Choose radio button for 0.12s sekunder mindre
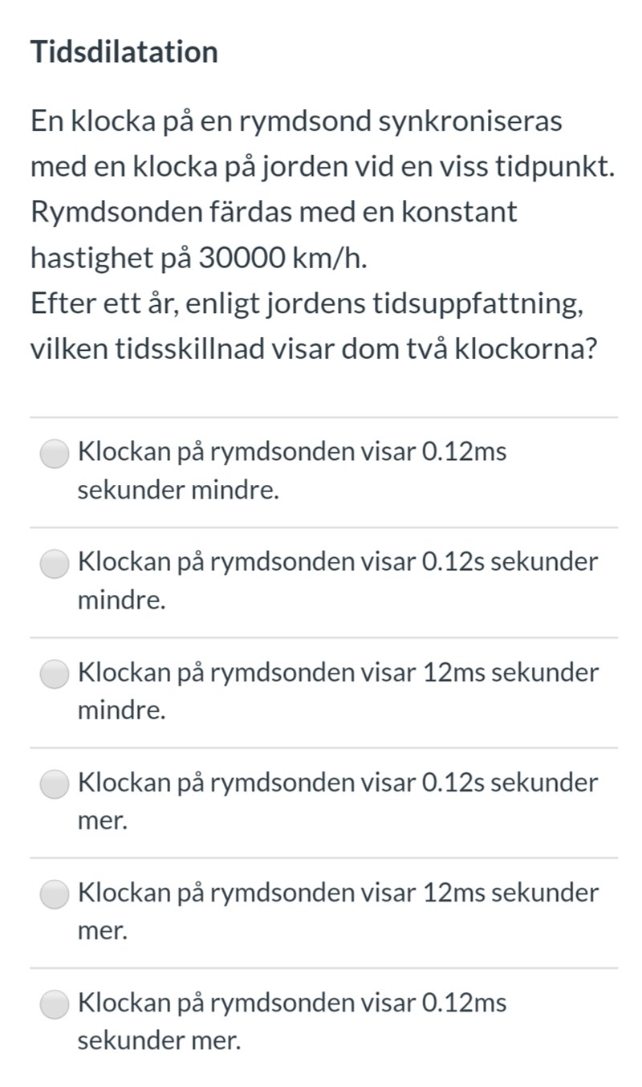Screen dimensions: 642x1087 tap(55, 564)
